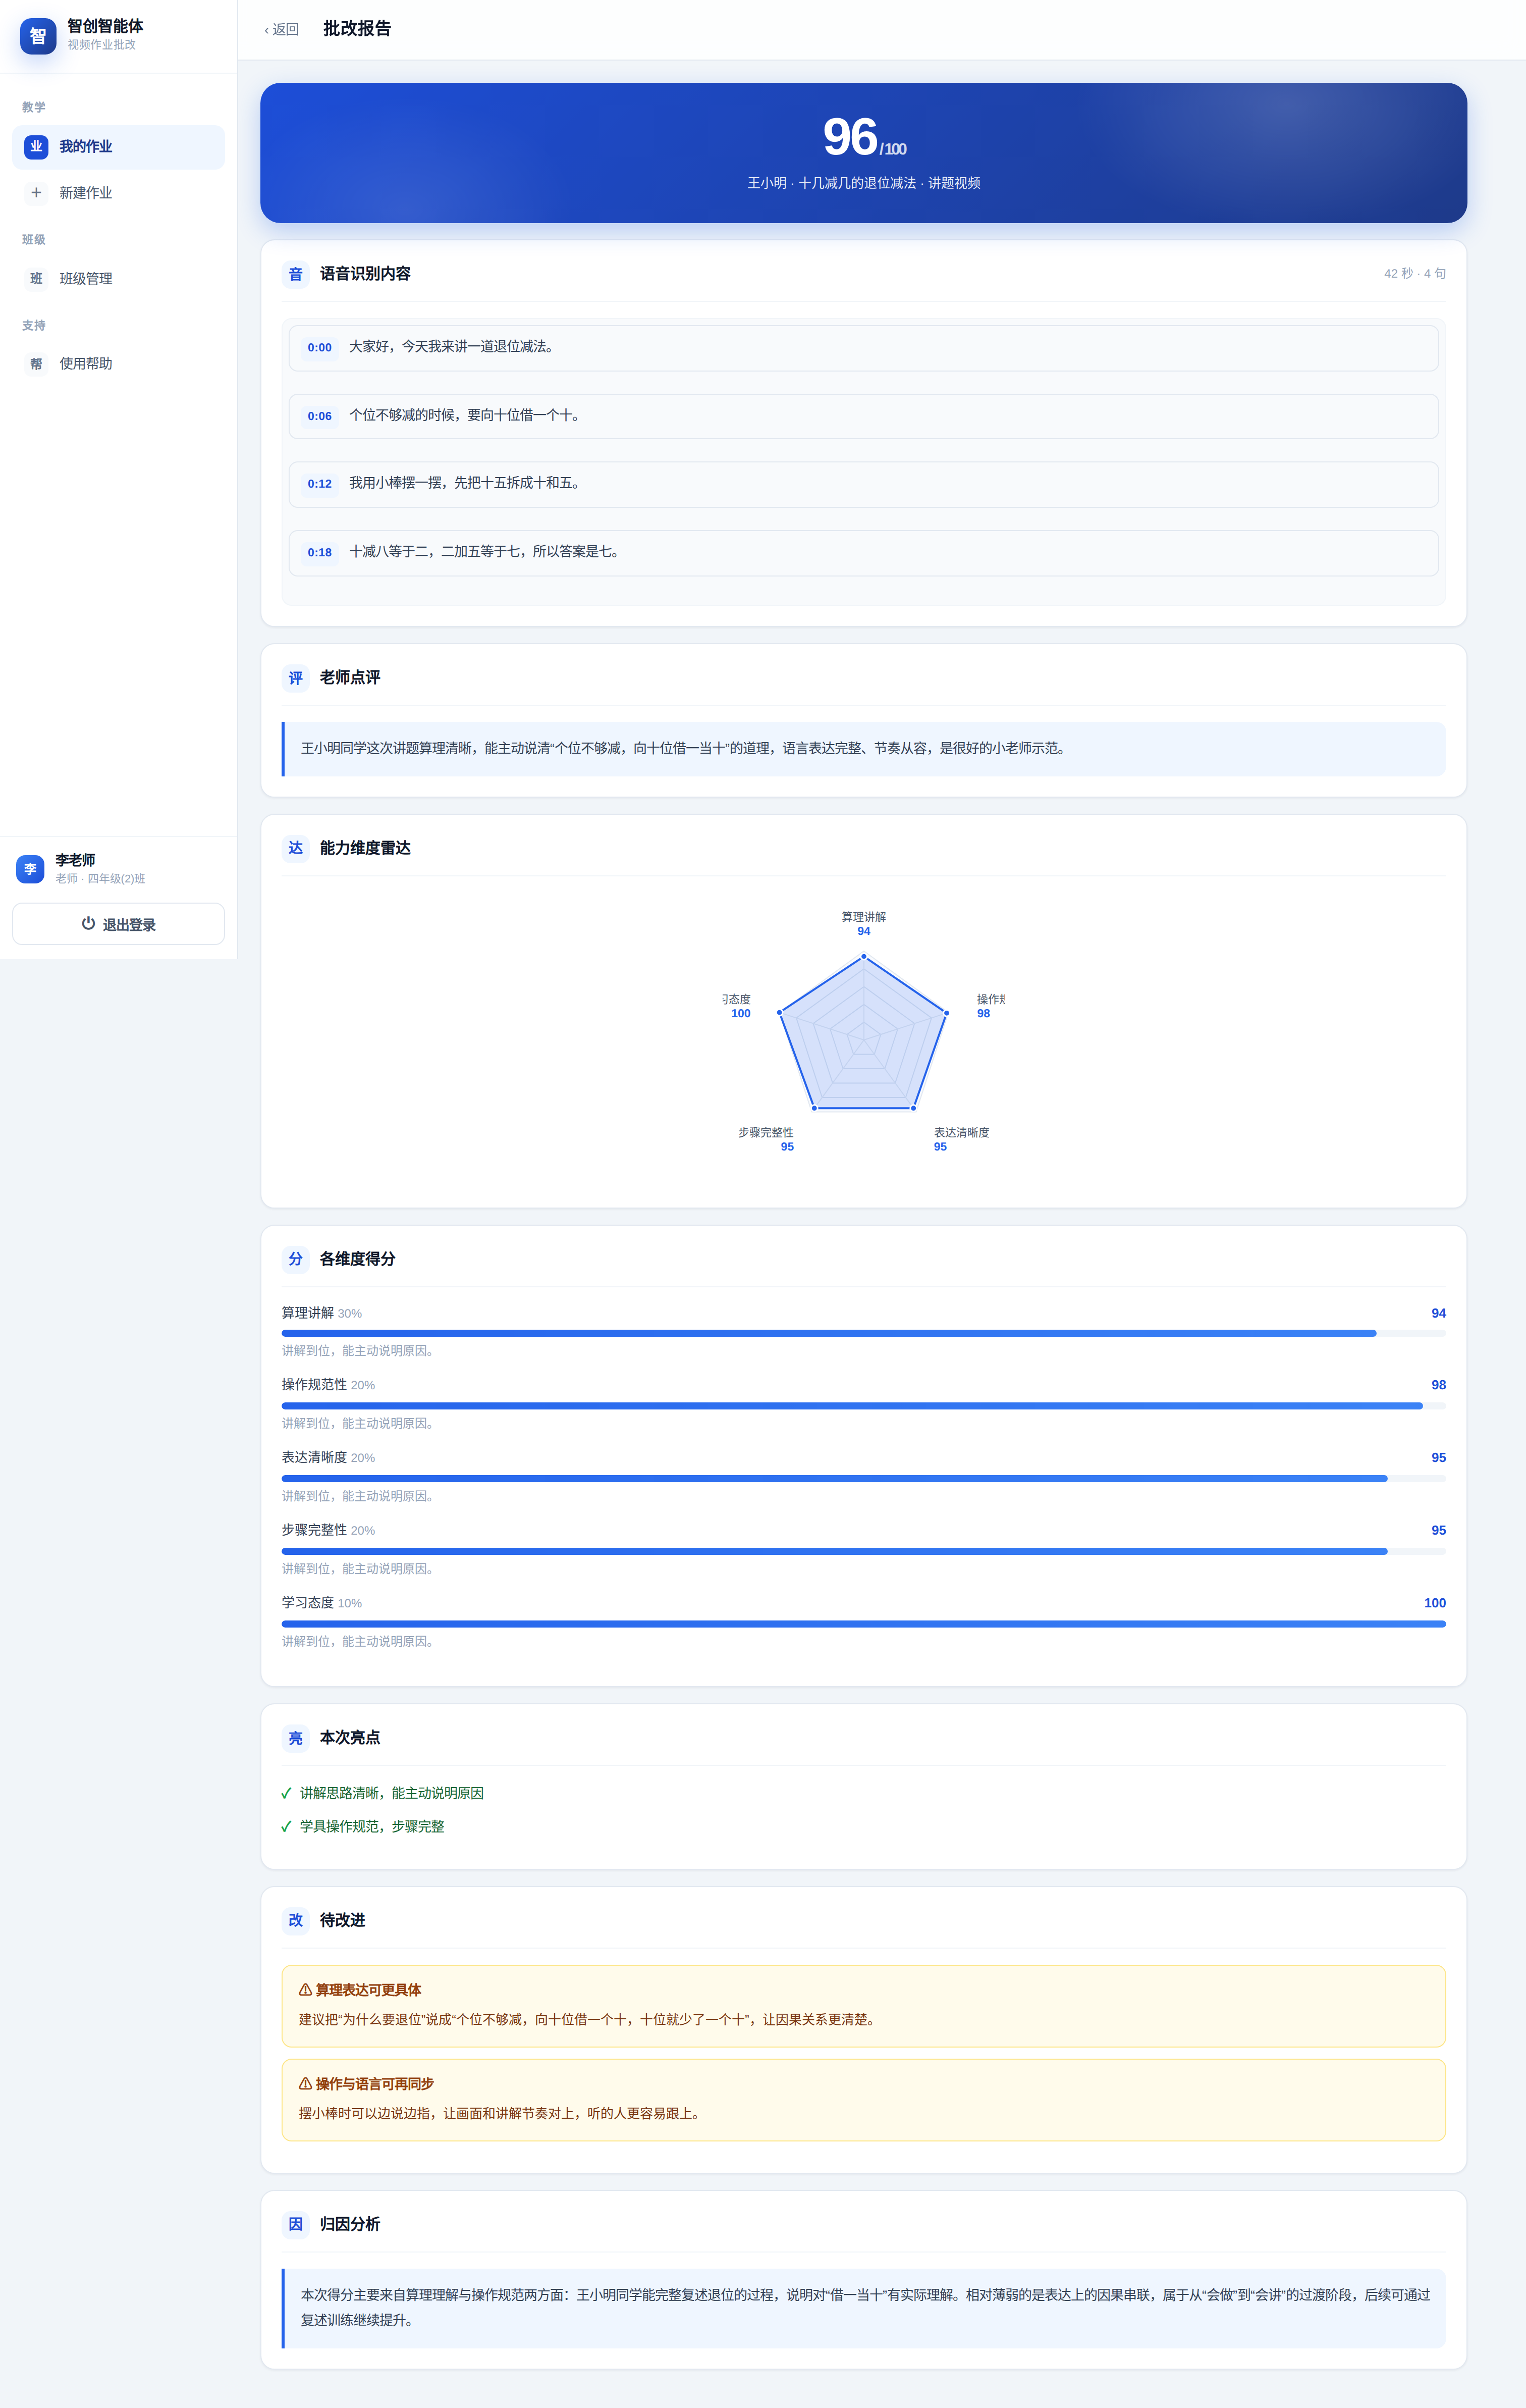Click the power icon in 退出登录

point(88,924)
